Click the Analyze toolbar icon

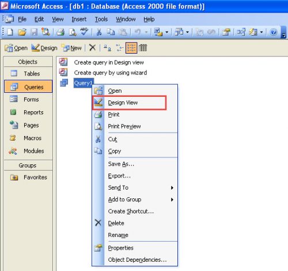click(179, 32)
